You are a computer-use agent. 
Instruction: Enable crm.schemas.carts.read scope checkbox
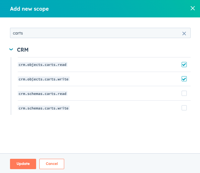click(x=184, y=93)
